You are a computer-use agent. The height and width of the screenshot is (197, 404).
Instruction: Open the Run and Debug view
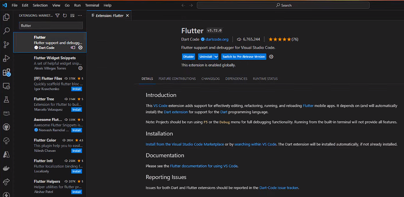click(x=6, y=58)
